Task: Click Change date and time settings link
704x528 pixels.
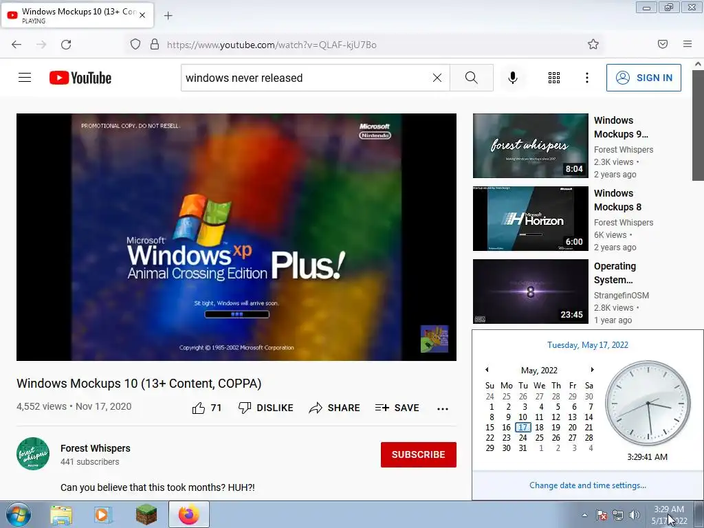Action: pos(588,485)
